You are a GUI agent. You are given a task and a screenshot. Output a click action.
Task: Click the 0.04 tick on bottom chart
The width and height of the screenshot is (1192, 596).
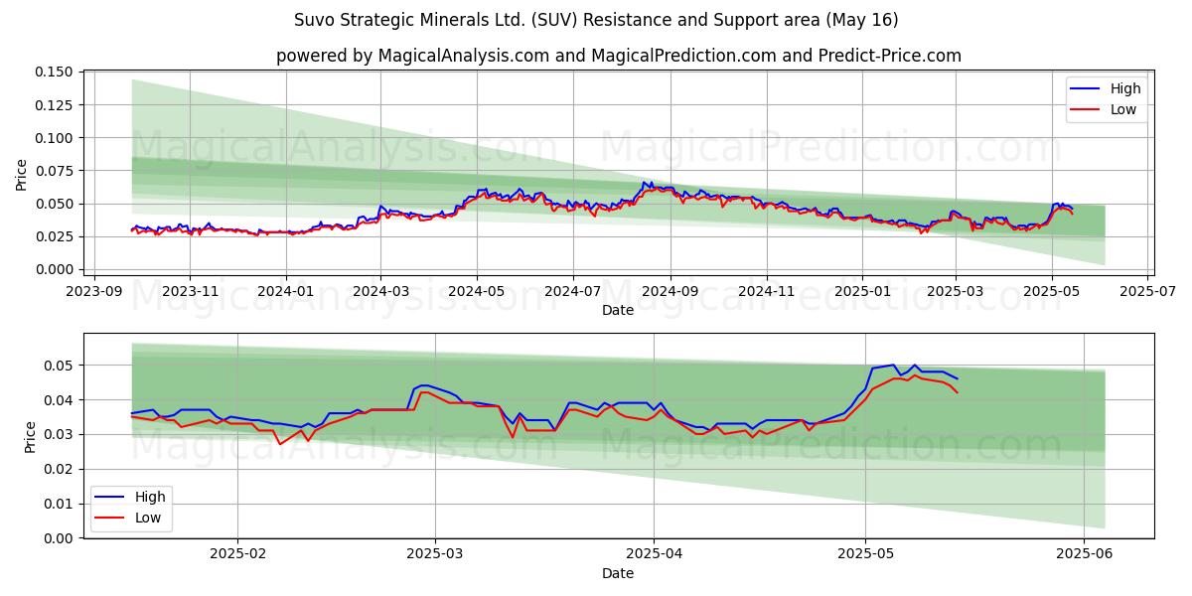point(60,400)
